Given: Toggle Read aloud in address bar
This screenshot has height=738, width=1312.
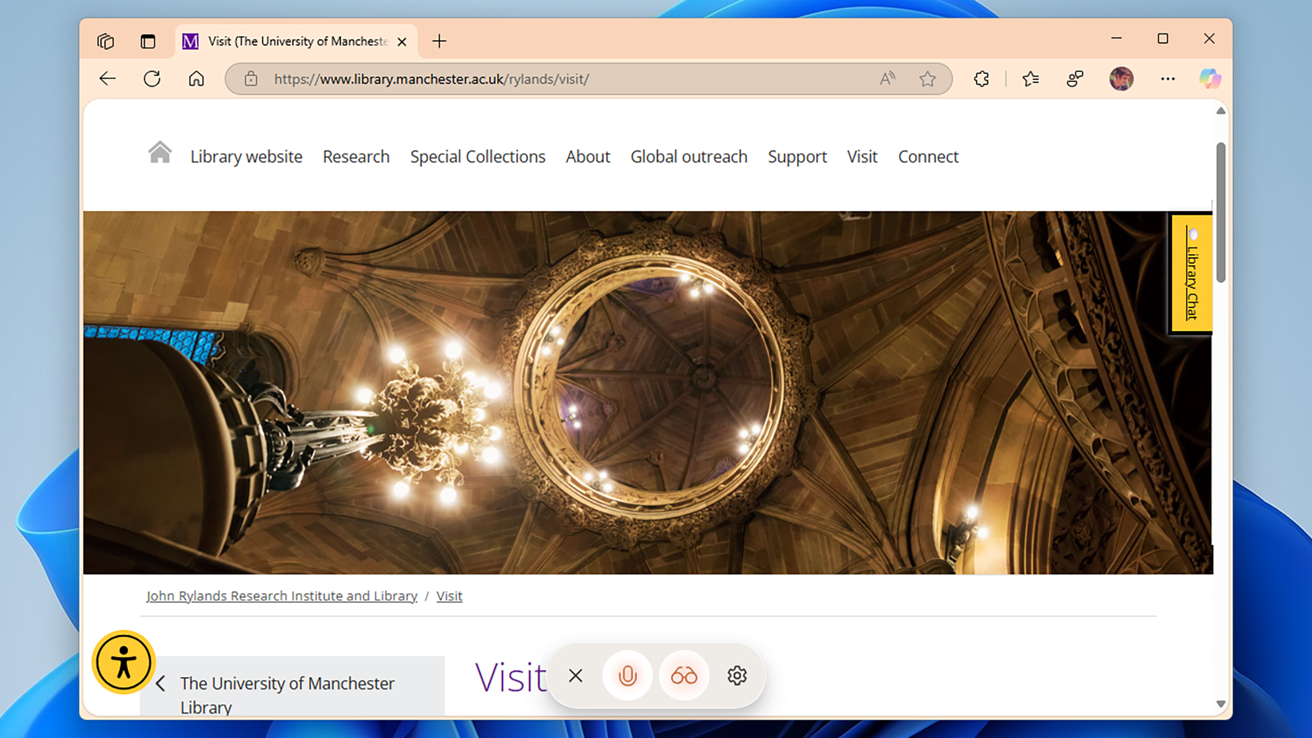Looking at the screenshot, I should 887,79.
